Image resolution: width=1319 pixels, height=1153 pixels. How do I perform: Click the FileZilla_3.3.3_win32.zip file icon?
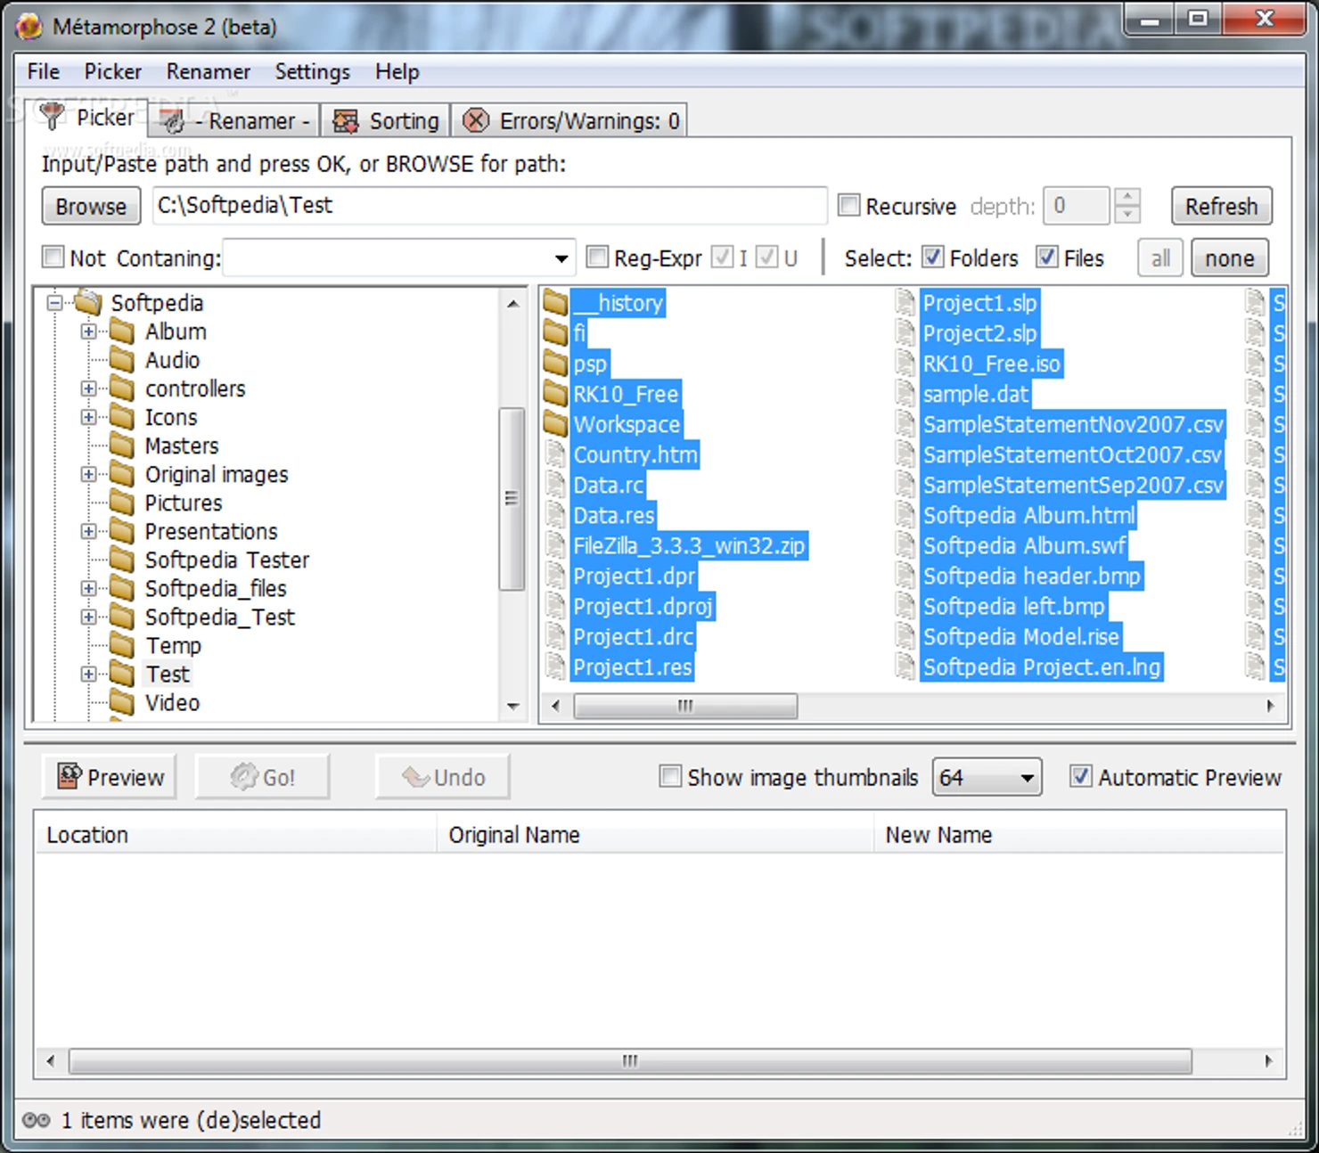tap(555, 545)
